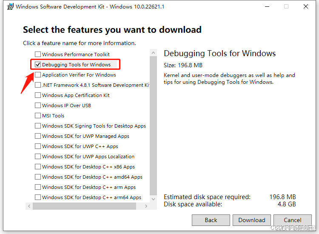Check Windows SDK for UWP Managed Apps
Screen dimensions: 319x234
click(x=38, y=136)
